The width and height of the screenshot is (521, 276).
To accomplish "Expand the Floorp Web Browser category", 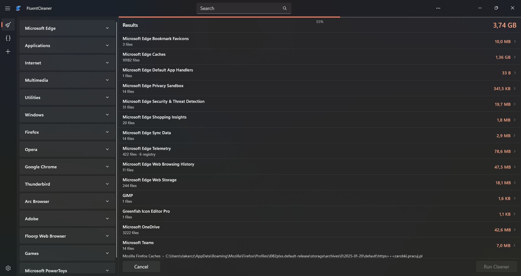I will point(67,236).
